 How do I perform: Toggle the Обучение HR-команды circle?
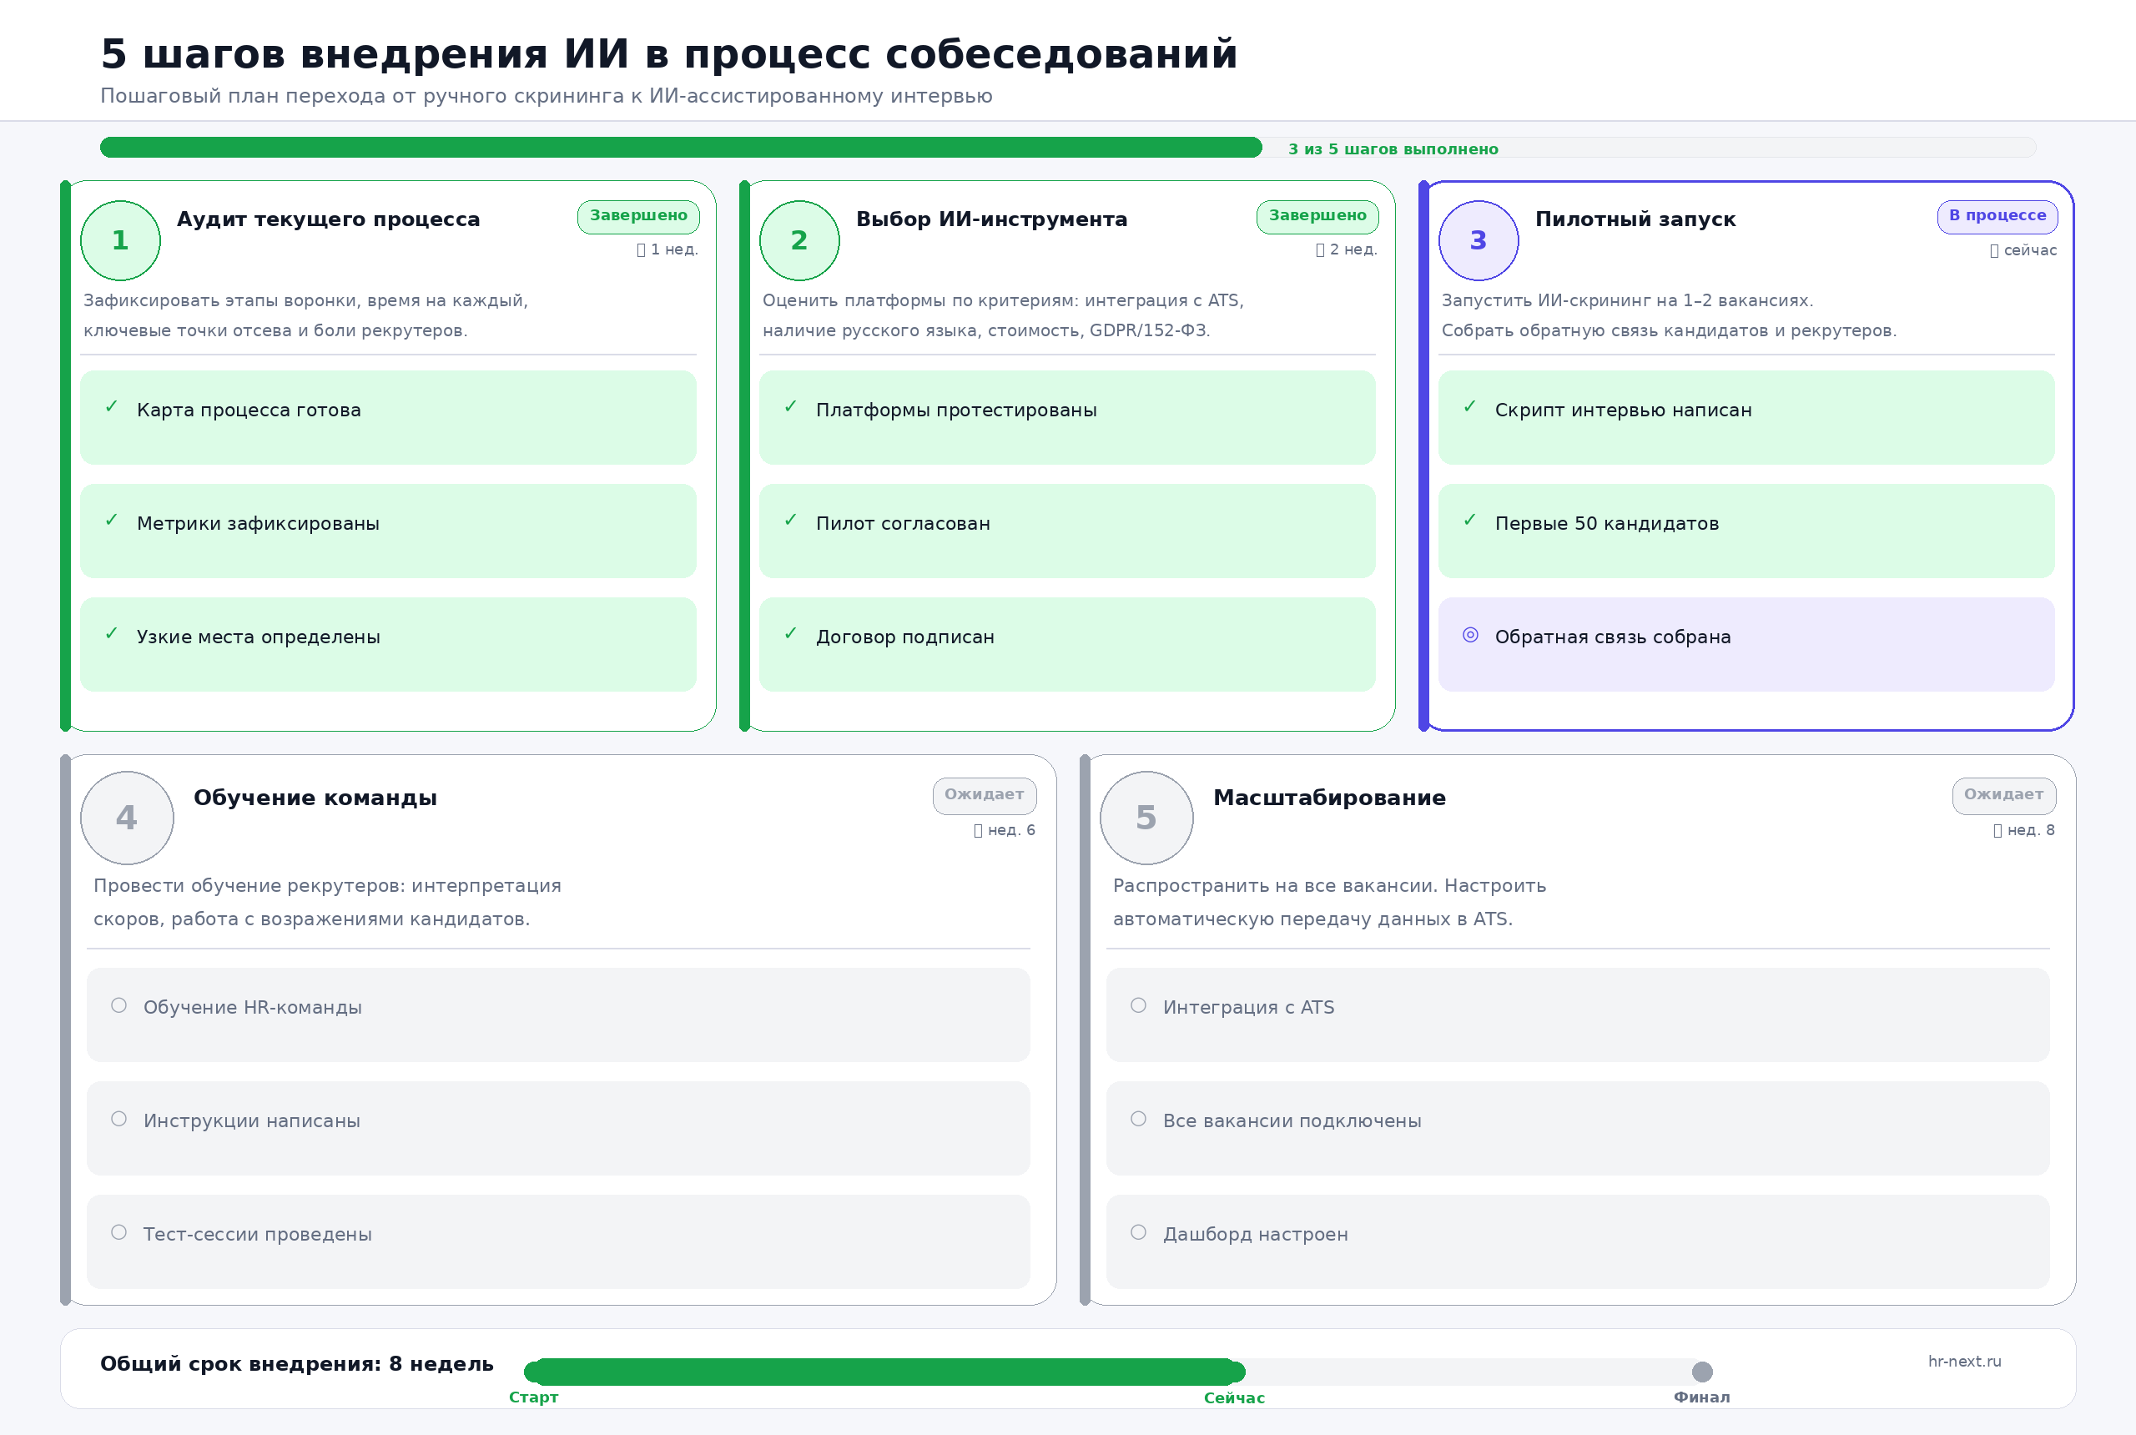(119, 1006)
